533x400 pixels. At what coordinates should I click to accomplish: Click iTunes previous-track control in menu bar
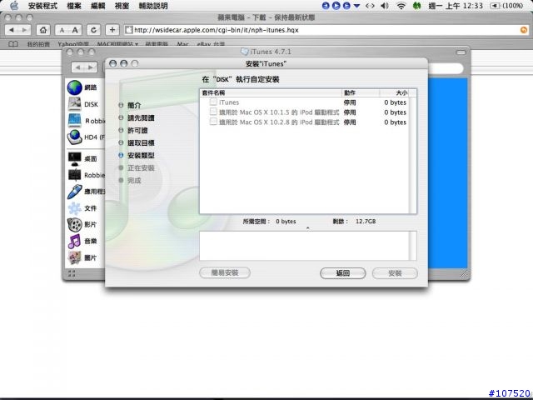click(x=326, y=6)
